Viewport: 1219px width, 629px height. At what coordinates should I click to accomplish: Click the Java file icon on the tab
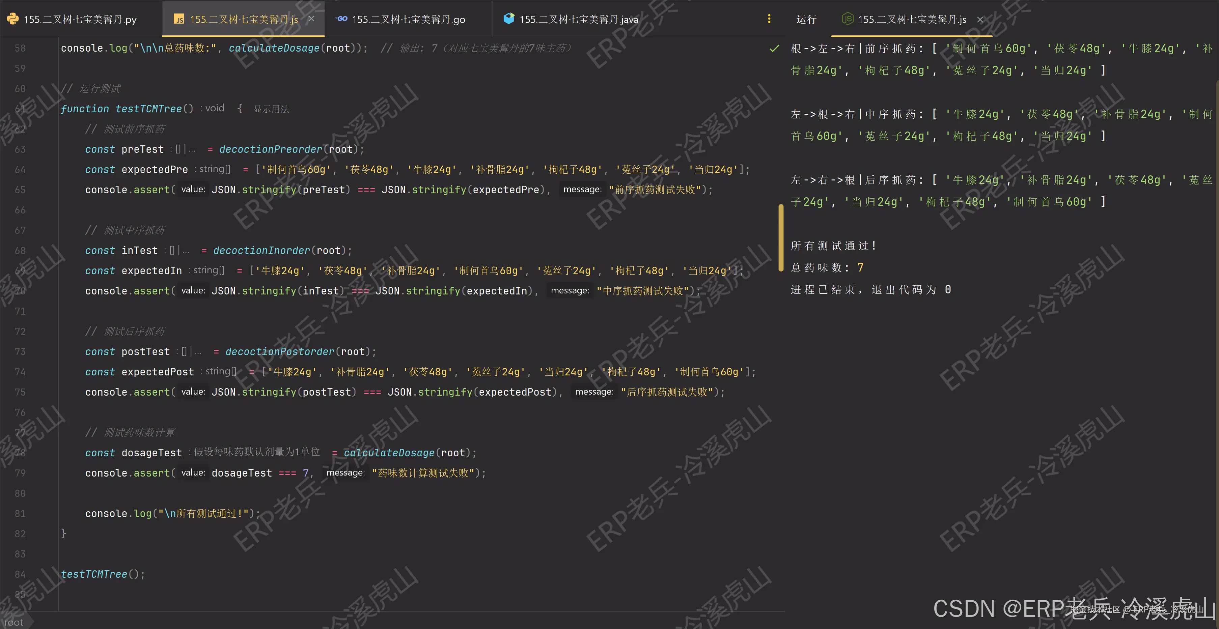click(509, 19)
